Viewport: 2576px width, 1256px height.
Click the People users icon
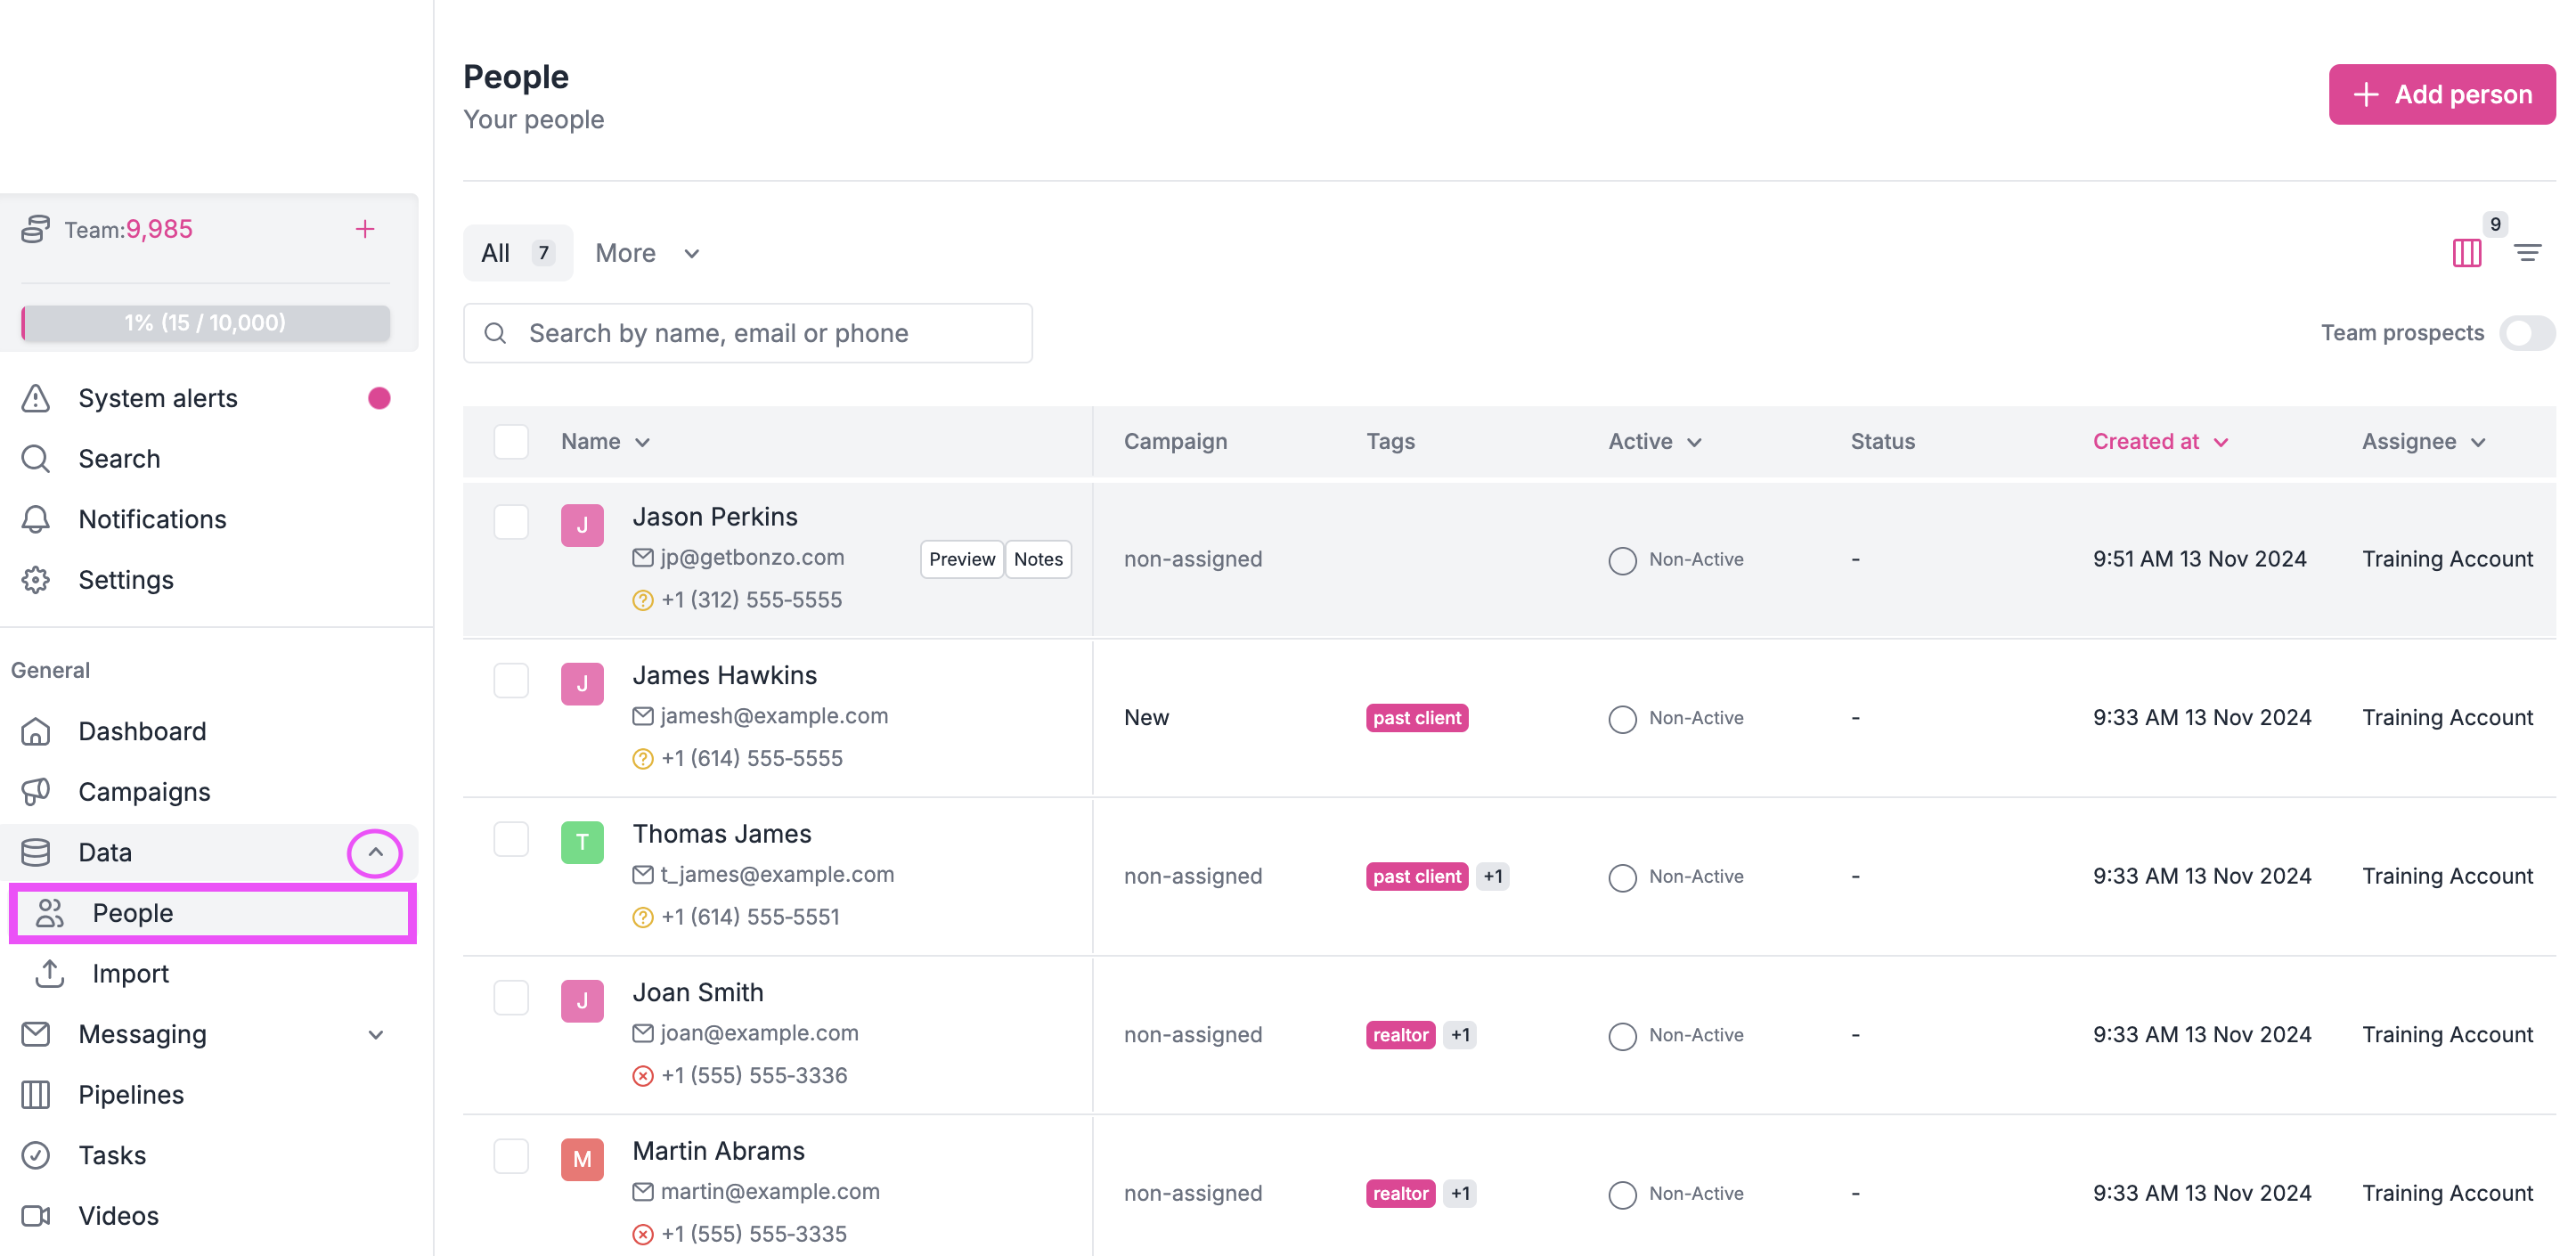click(x=50, y=913)
